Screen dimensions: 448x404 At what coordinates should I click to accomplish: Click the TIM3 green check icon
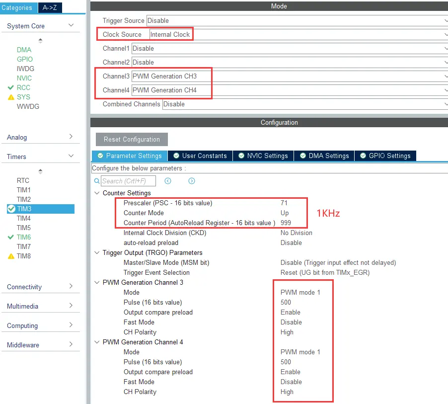pyautogui.click(x=11, y=209)
